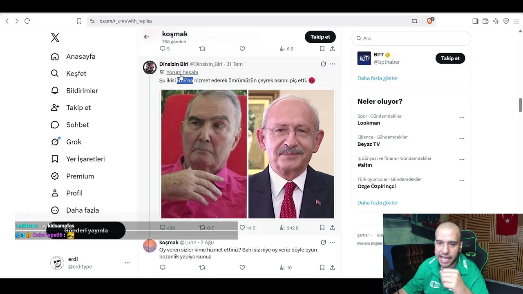523x294 pixels.
Task: Bookmark this page from the browser toolbar
Action: click(79, 21)
